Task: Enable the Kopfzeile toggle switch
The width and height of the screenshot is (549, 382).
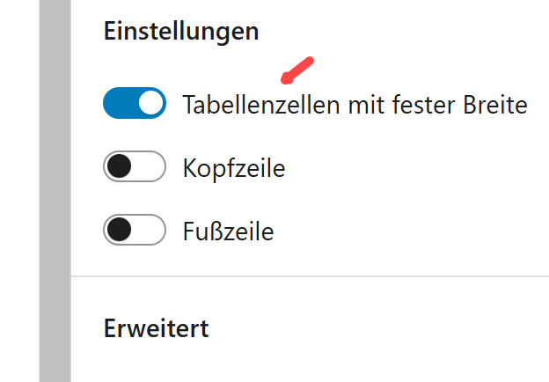Action: click(135, 167)
